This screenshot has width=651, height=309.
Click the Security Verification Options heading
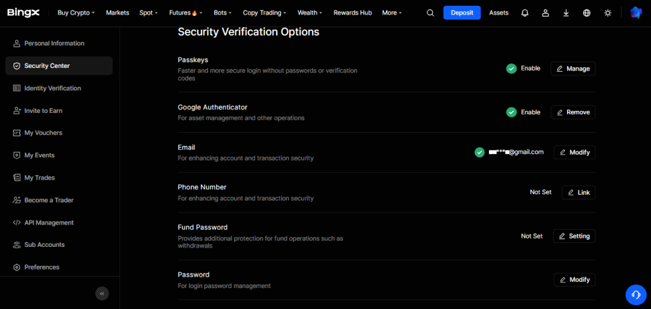click(x=249, y=32)
